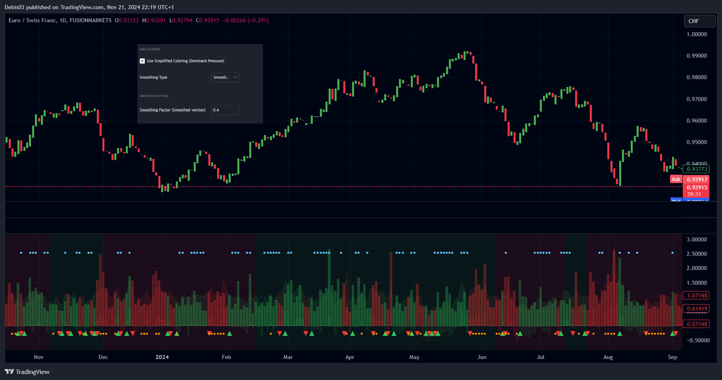722x380 pixels.
Task: Click the Jul label on time axis
Action: (x=541, y=357)
